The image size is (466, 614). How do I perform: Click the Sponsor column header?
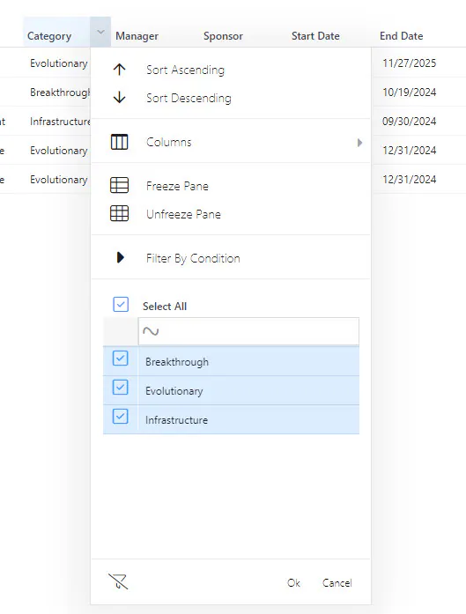point(223,36)
